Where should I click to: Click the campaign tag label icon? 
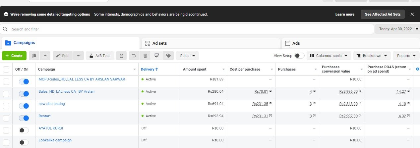tap(168, 56)
